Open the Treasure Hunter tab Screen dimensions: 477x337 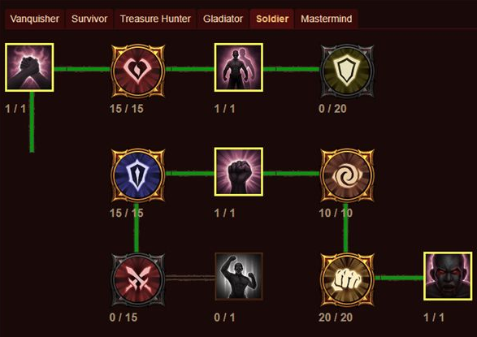(155, 19)
